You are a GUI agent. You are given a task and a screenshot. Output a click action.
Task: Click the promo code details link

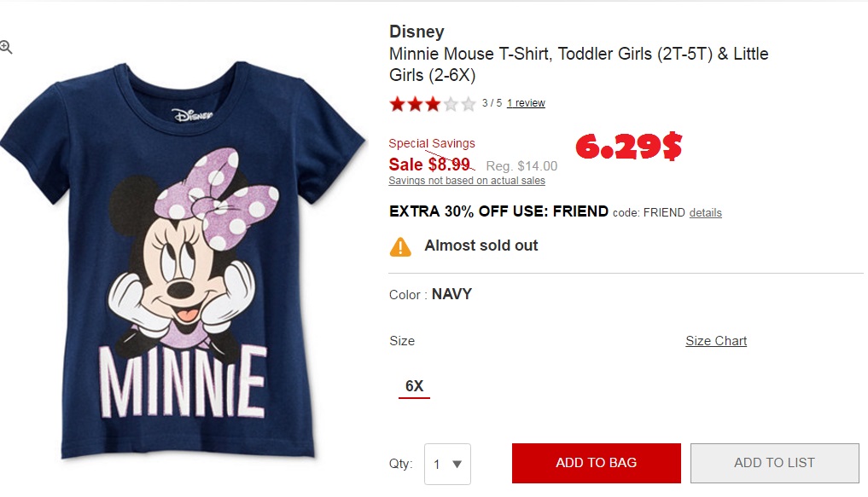706,212
